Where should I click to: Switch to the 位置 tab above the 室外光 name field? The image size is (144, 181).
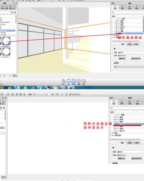click(x=129, y=44)
